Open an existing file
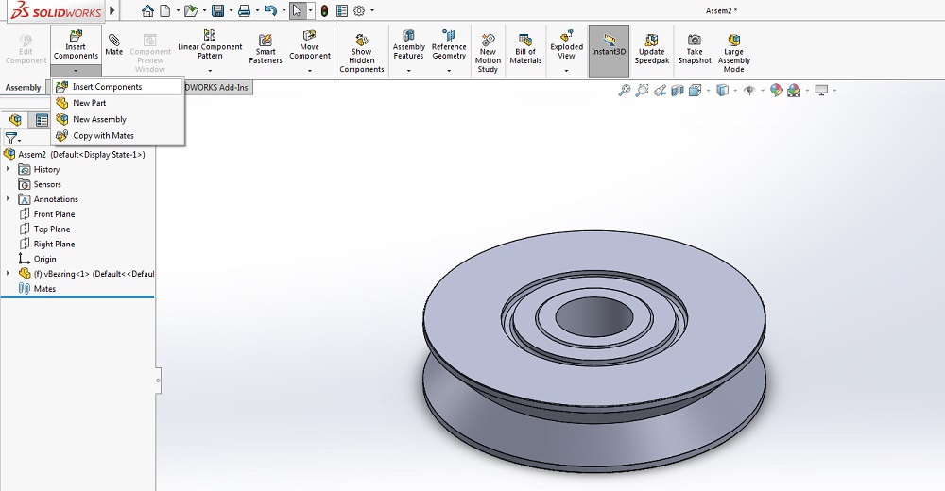Screen dimensions: 945x491 tap(191, 10)
